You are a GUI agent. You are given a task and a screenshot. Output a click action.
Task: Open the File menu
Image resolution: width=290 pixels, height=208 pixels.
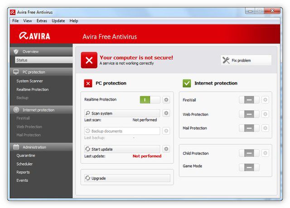pos(15,21)
